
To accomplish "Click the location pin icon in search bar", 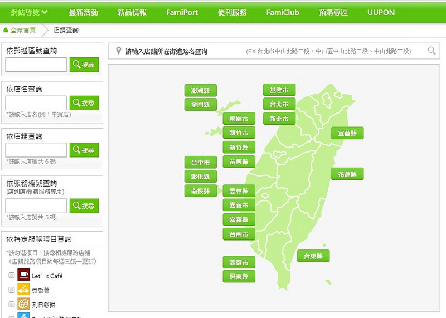I will click(118, 51).
